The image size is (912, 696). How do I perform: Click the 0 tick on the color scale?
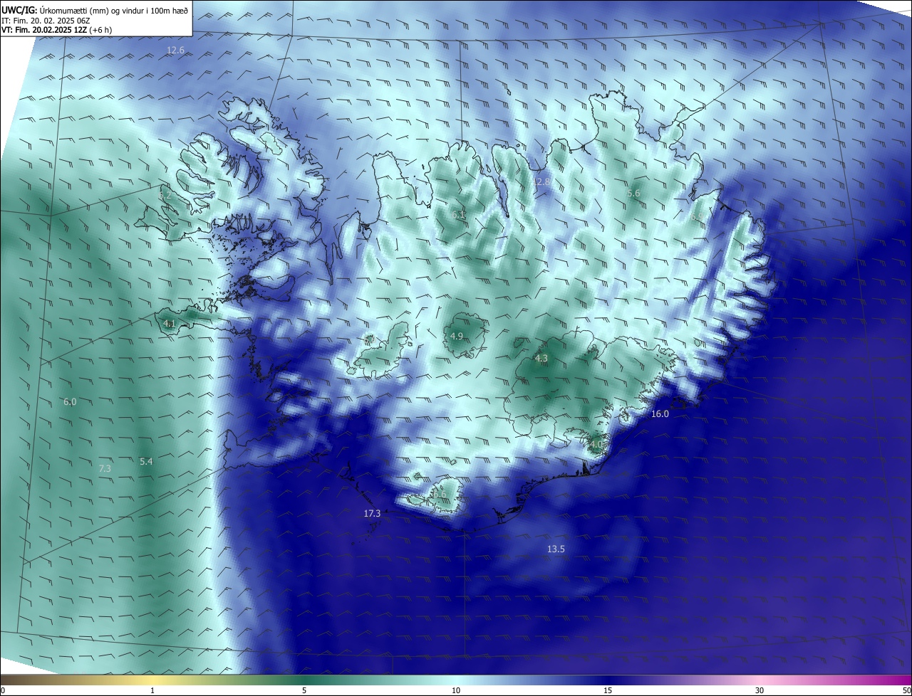(x=2, y=691)
